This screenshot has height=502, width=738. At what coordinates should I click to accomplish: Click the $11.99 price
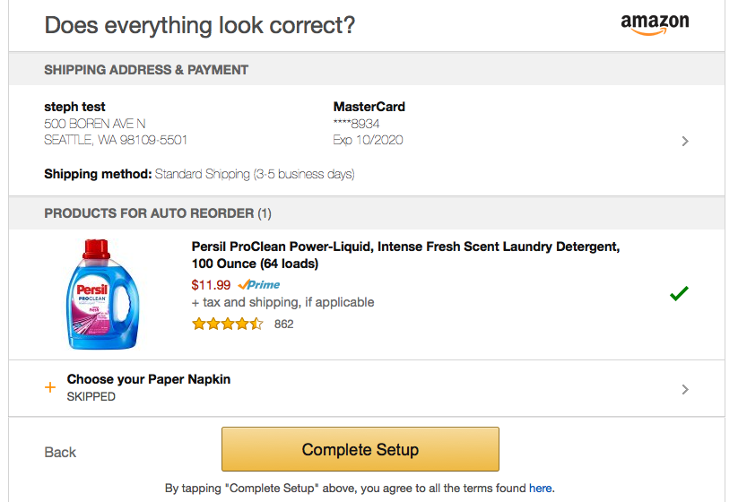click(211, 285)
